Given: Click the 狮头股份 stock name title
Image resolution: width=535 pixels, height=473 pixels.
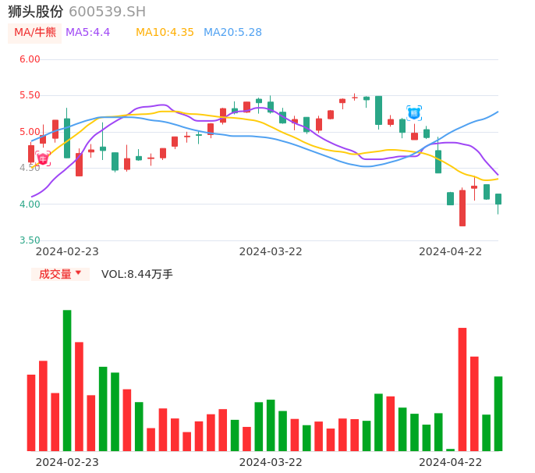Looking at the screenshot, I should coord(35,12).
